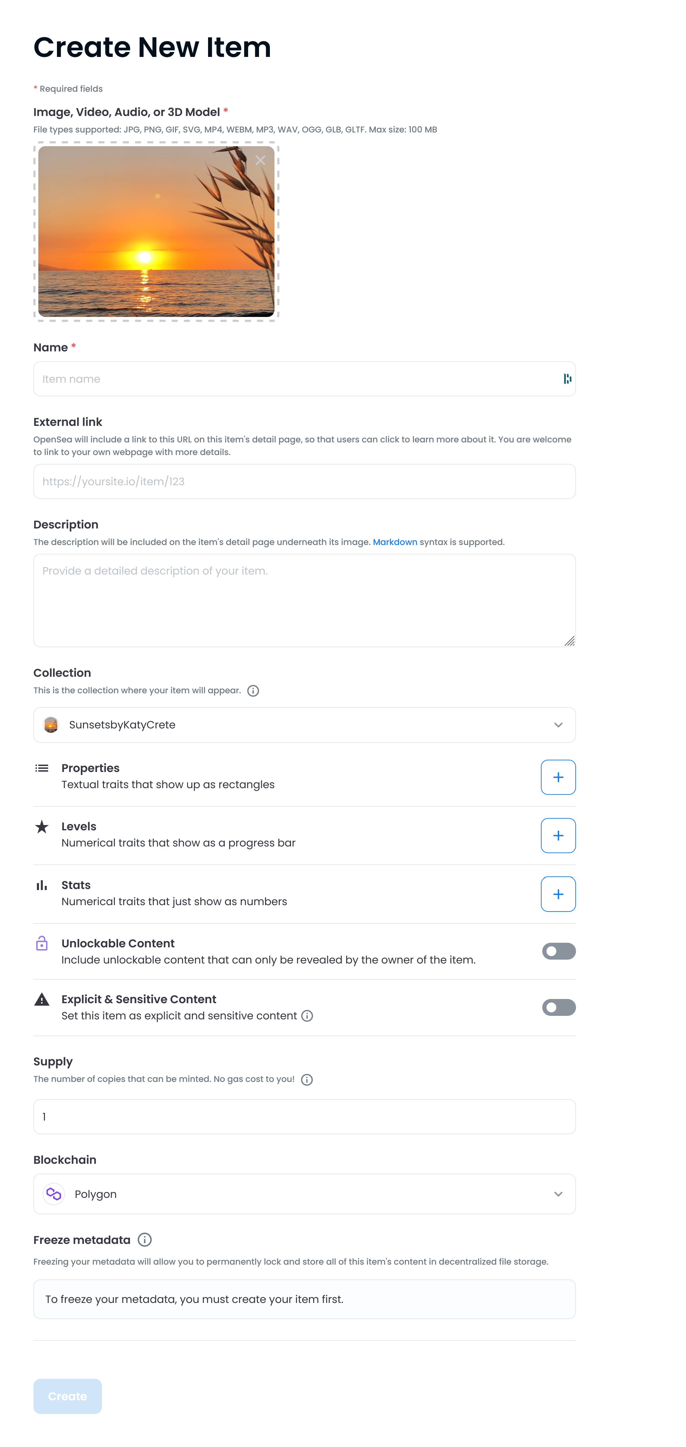Open the Polygon blockchain dropdown

pos(304,1194)
